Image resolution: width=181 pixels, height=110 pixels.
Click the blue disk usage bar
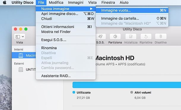point(127,85)
